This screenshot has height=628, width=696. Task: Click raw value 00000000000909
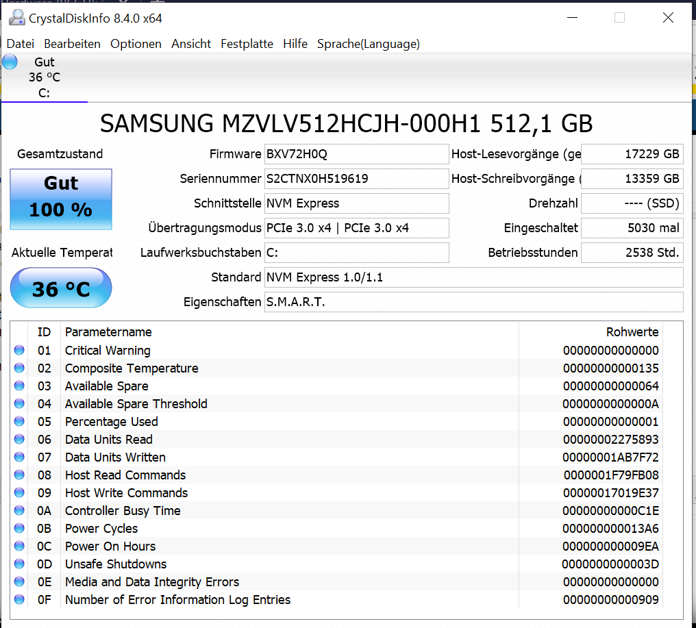(x=611, y=600)
